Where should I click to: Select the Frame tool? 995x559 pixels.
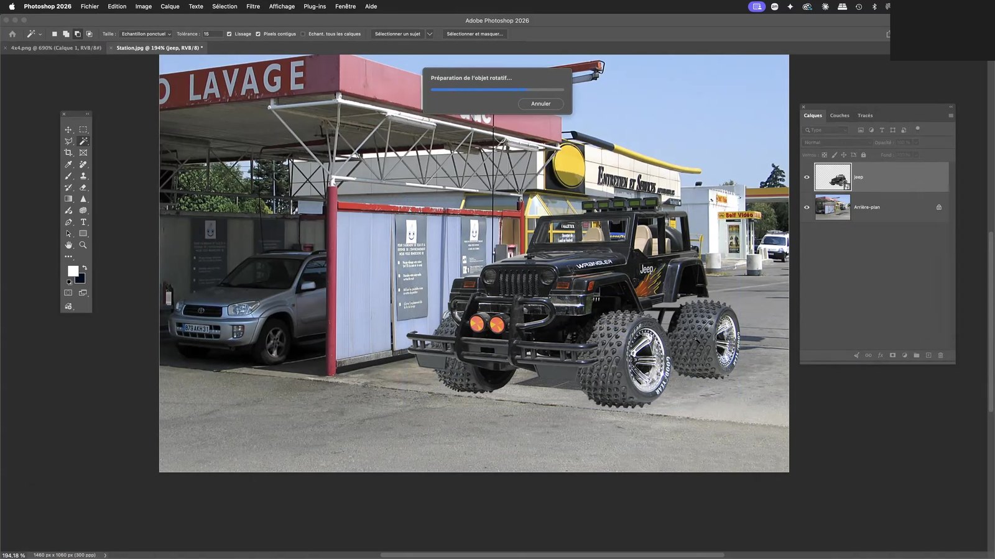pos(83,153)
